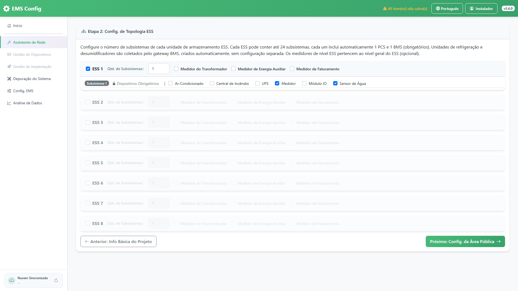518x291 pixels.
Task: Click Próximo: Config. da Área Pública button
Action: point(465,241)
